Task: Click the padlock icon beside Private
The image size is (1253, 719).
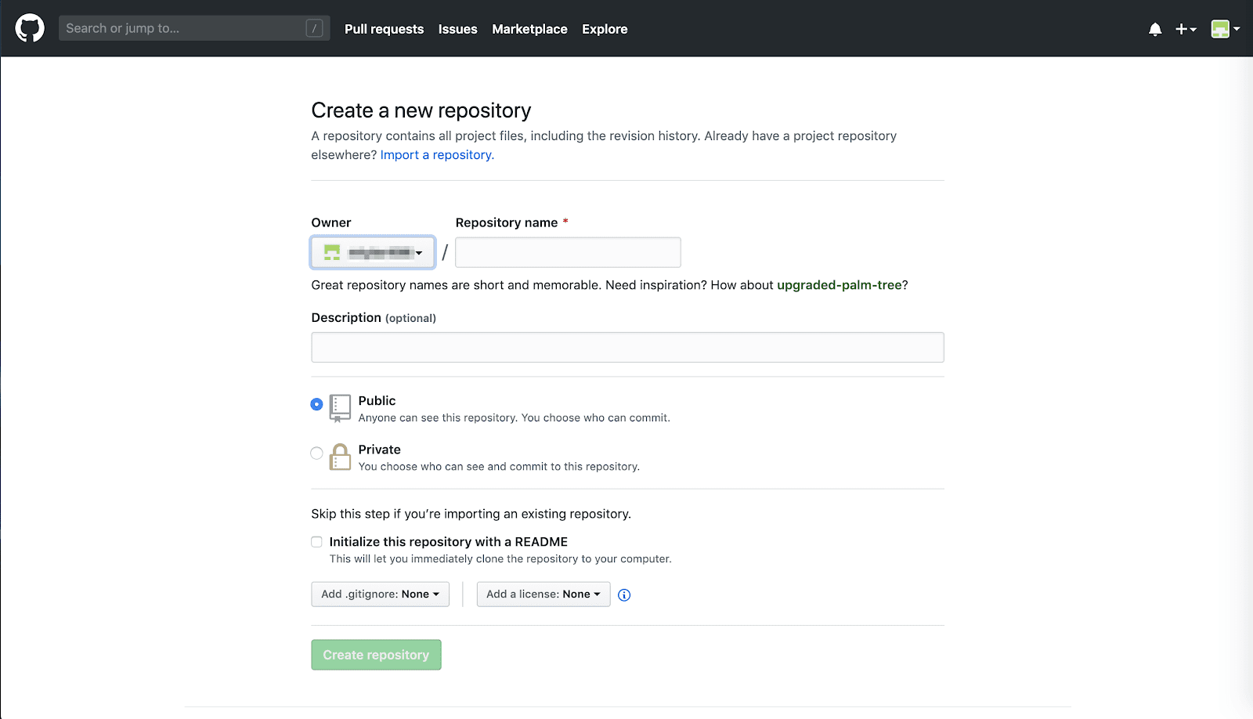Action: tap(340, 457)
